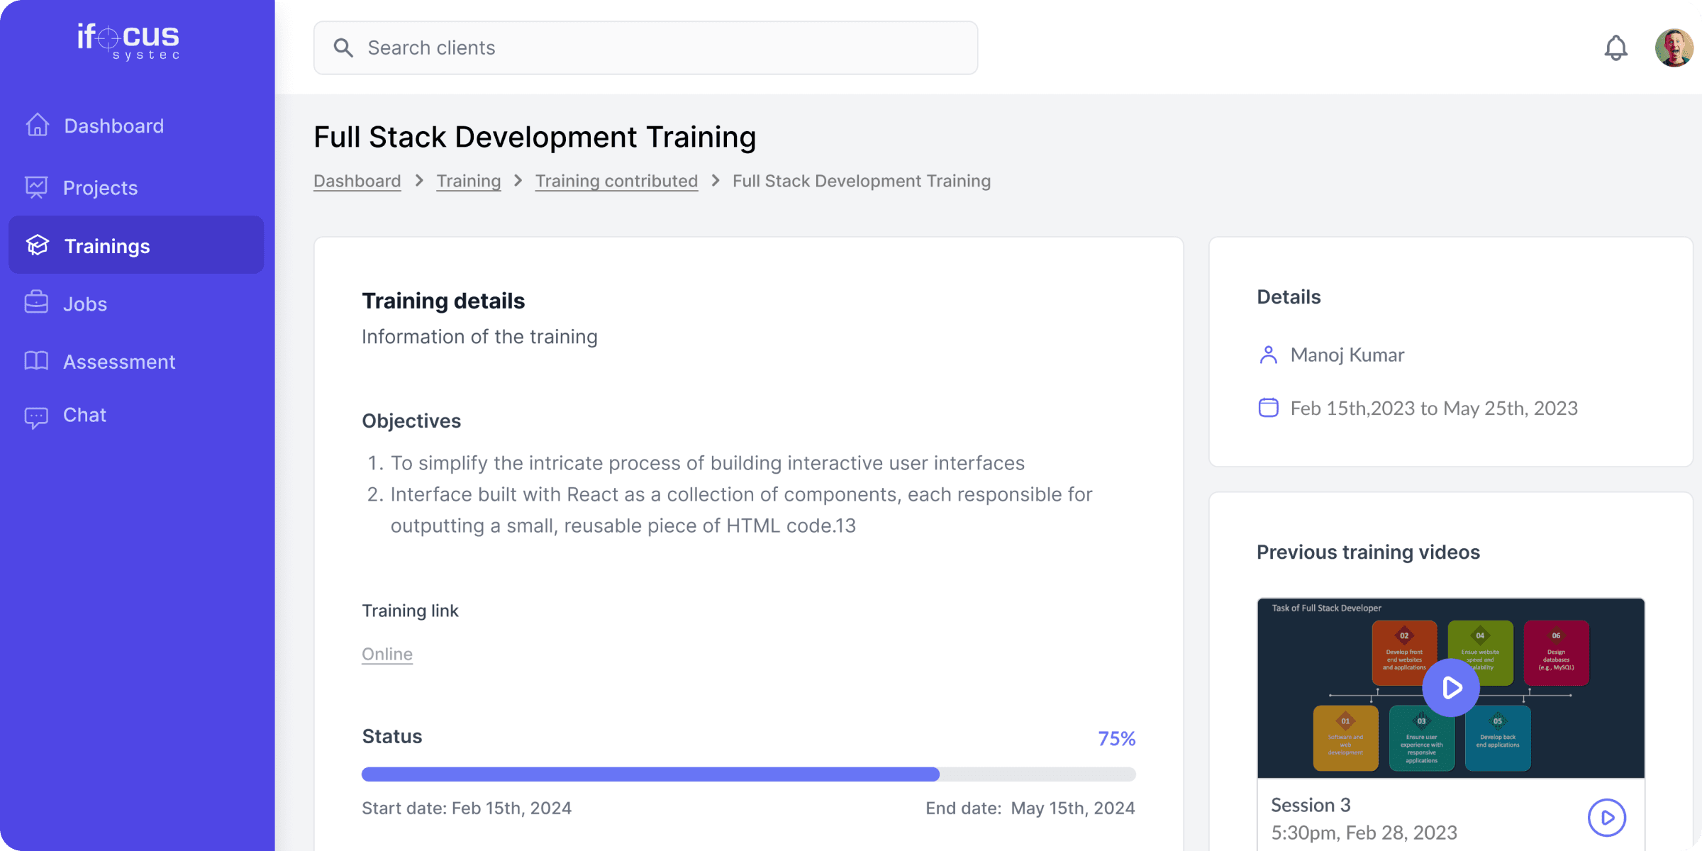The width and height of the screenshot is (1702, 851).
Task: Select Trainings in the sidebar
Action: tap(136, 245)
